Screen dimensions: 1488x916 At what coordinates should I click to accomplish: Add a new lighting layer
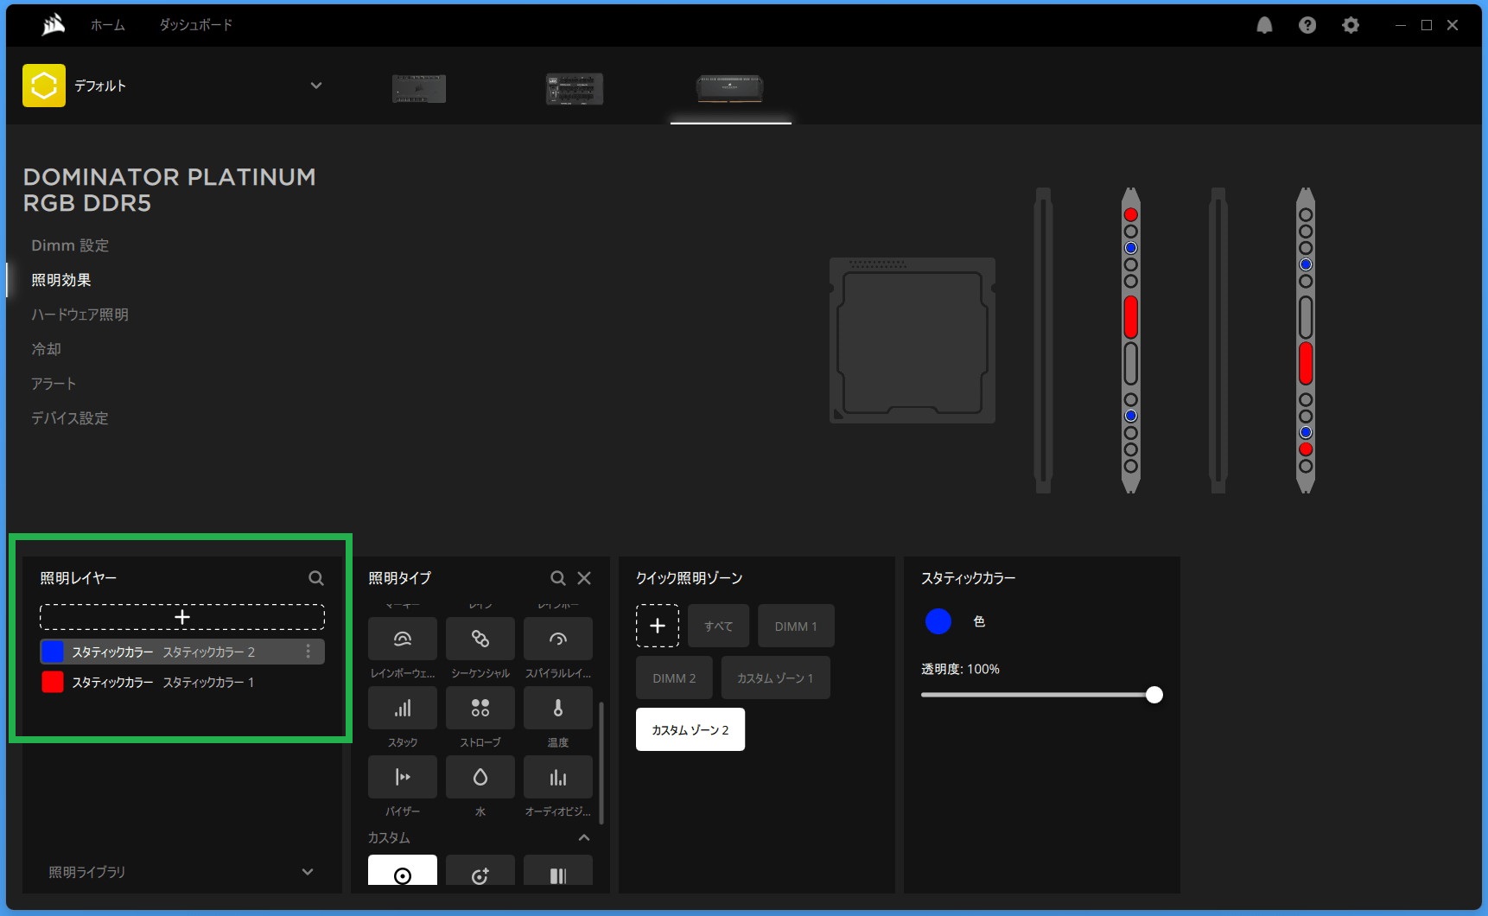(x=182, y=617)
